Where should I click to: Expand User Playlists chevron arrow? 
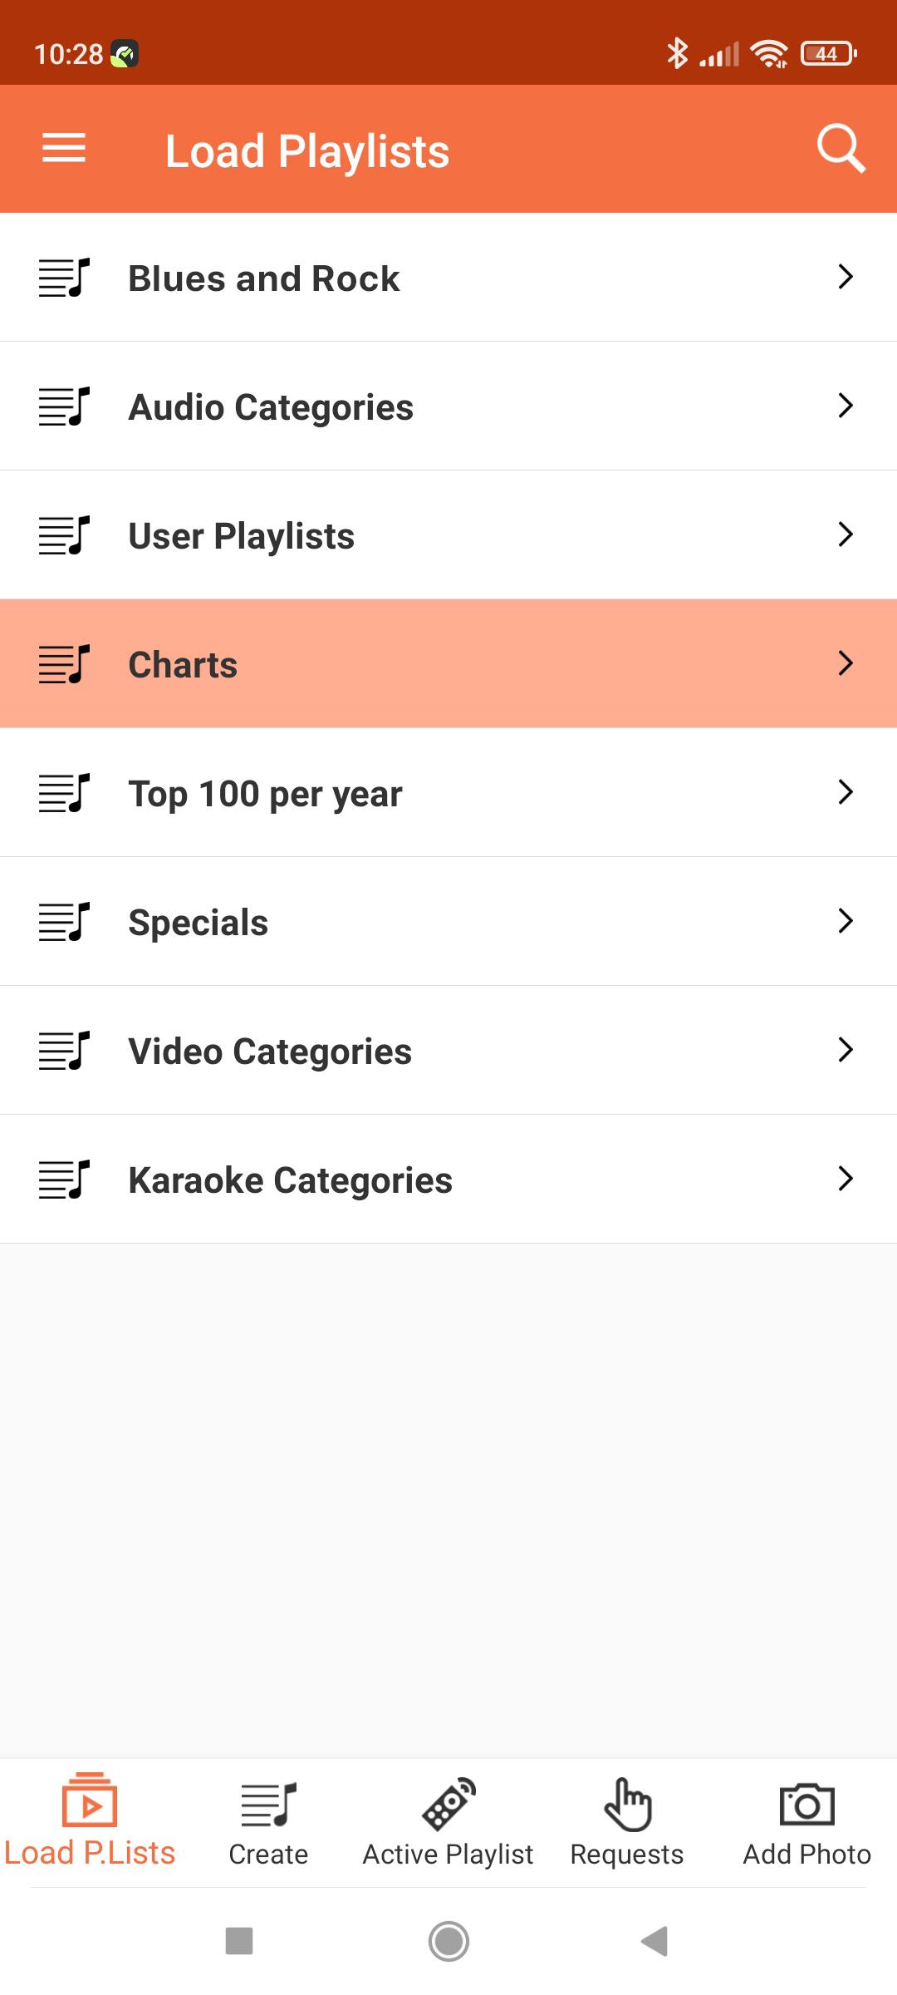tap(846, 534)
